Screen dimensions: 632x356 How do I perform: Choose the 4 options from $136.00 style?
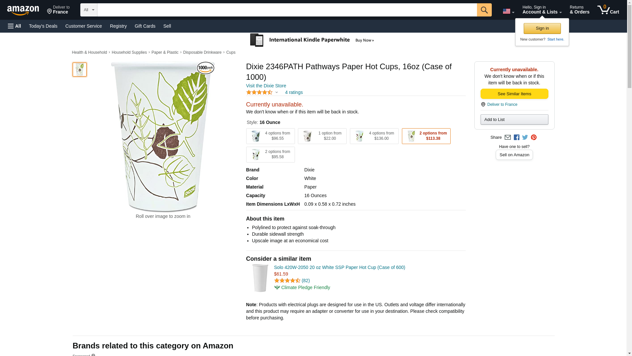coord(374,136)
